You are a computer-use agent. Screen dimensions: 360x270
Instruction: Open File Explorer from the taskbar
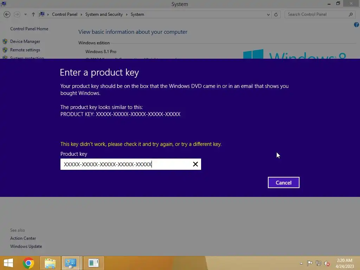(50, 263)
